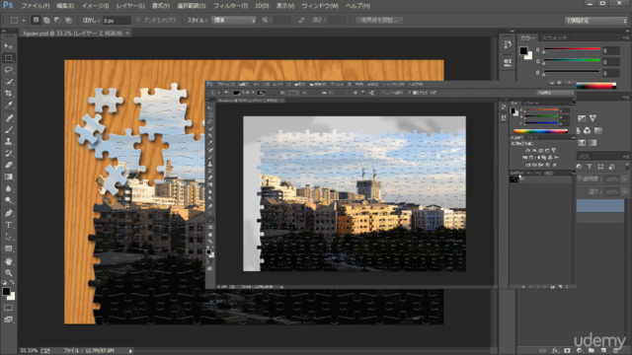Screen dimensions: 632x355
Task: Open the Properties panel icon
Action: (x=508, y=62)
